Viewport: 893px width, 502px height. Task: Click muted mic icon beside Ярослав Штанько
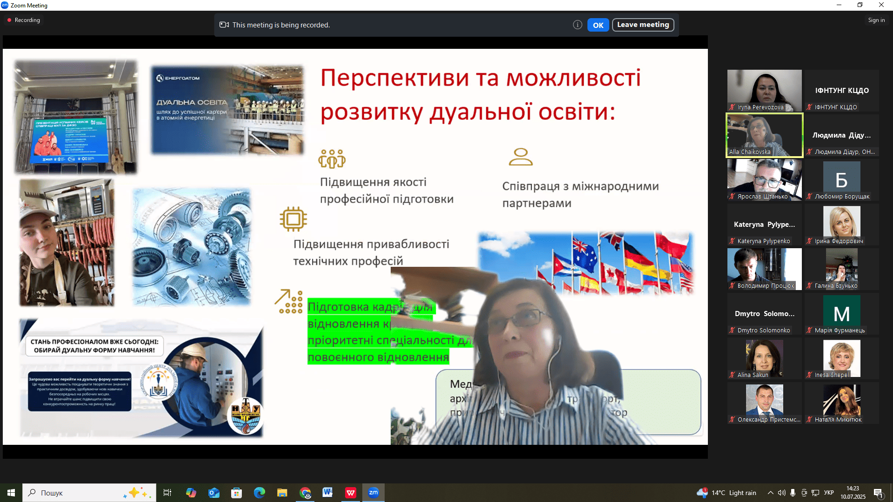[732, 196]
